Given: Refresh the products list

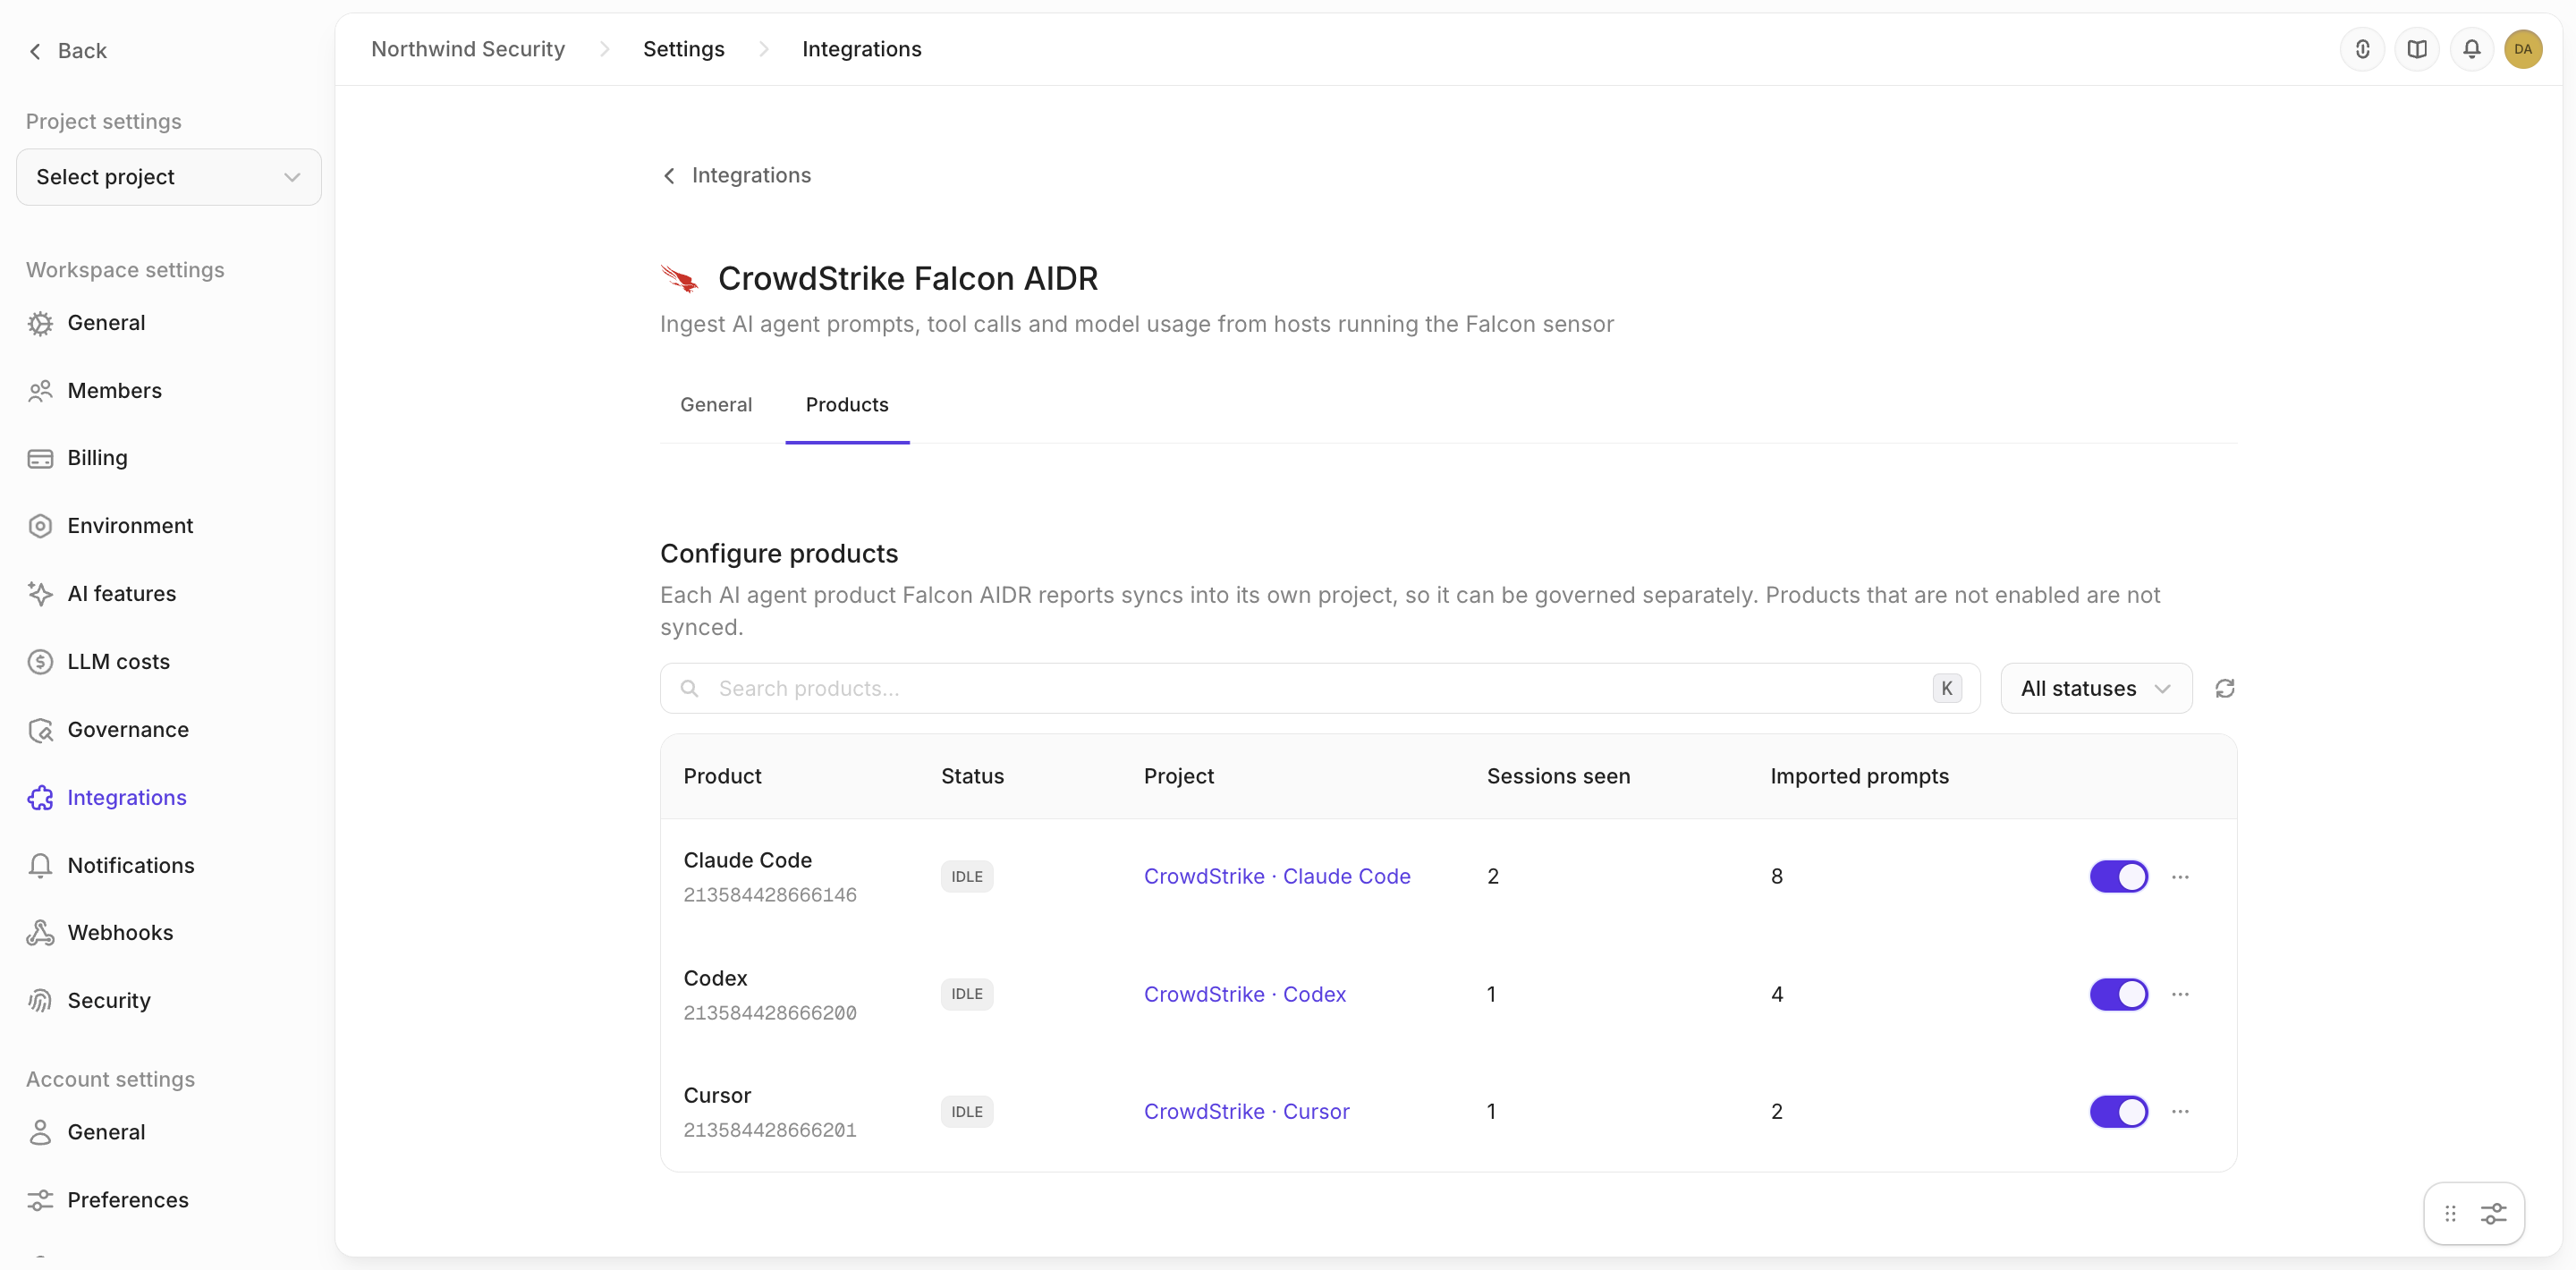Looking at the screenshot, I should pyautogui.click(x=2224, y=688).
